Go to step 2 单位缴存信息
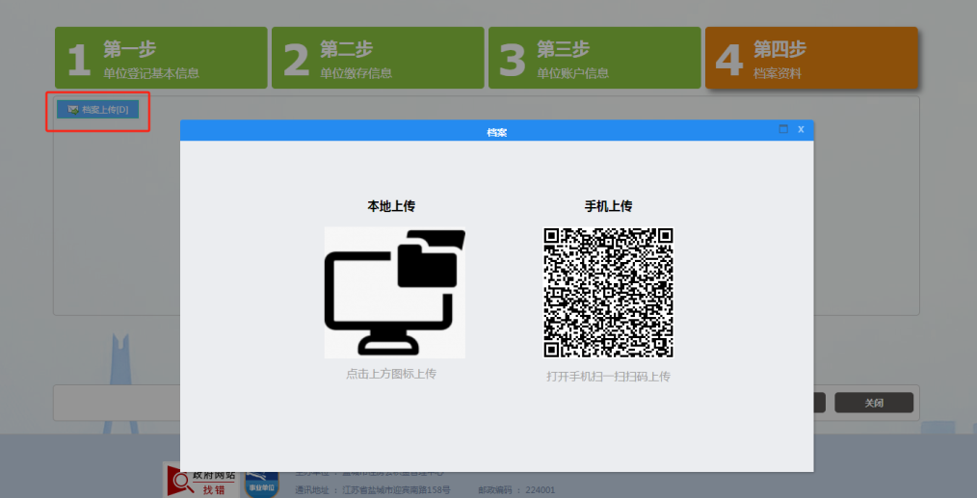977x498 pixels. click(x=378, y=58)
